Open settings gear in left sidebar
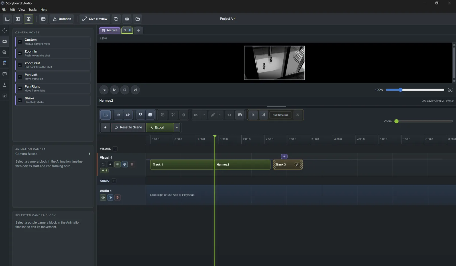 coord(5,30)
